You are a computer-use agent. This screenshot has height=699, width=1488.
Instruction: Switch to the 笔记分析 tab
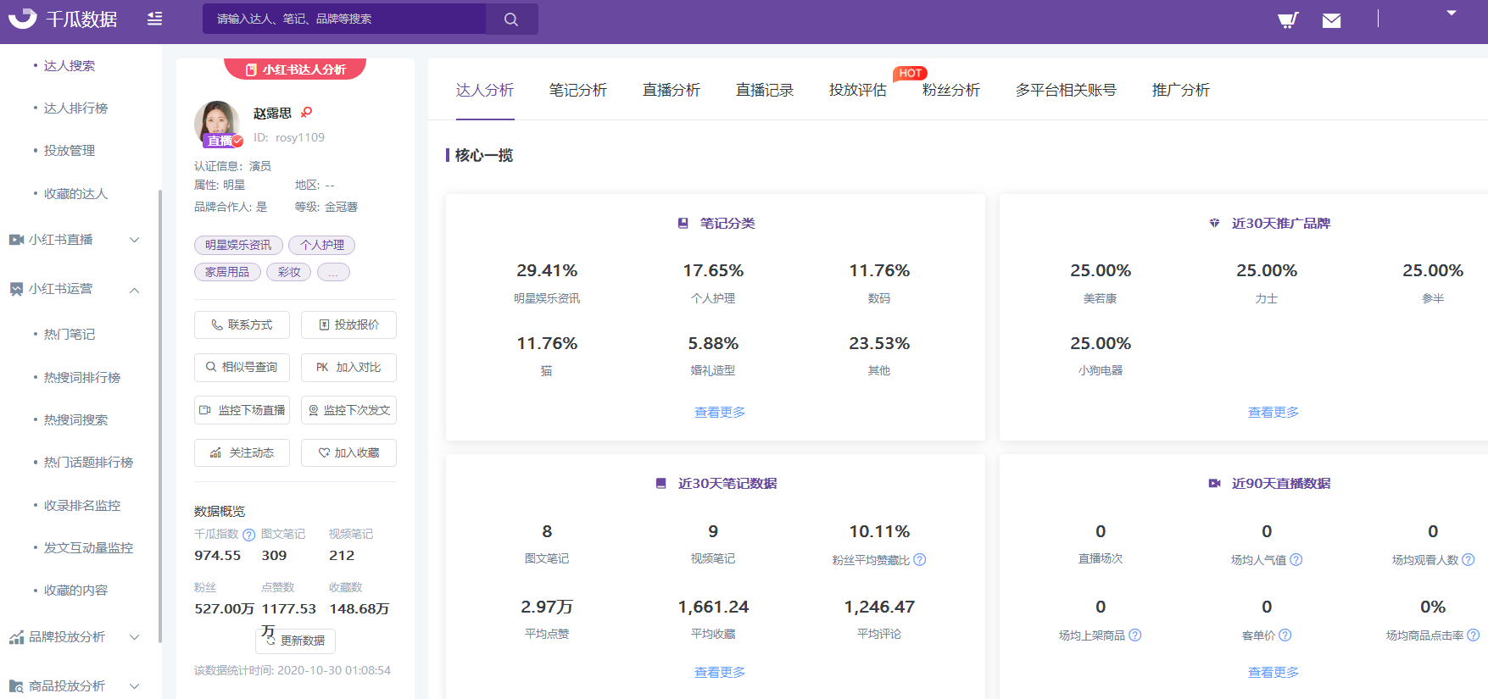coord(578,90)
